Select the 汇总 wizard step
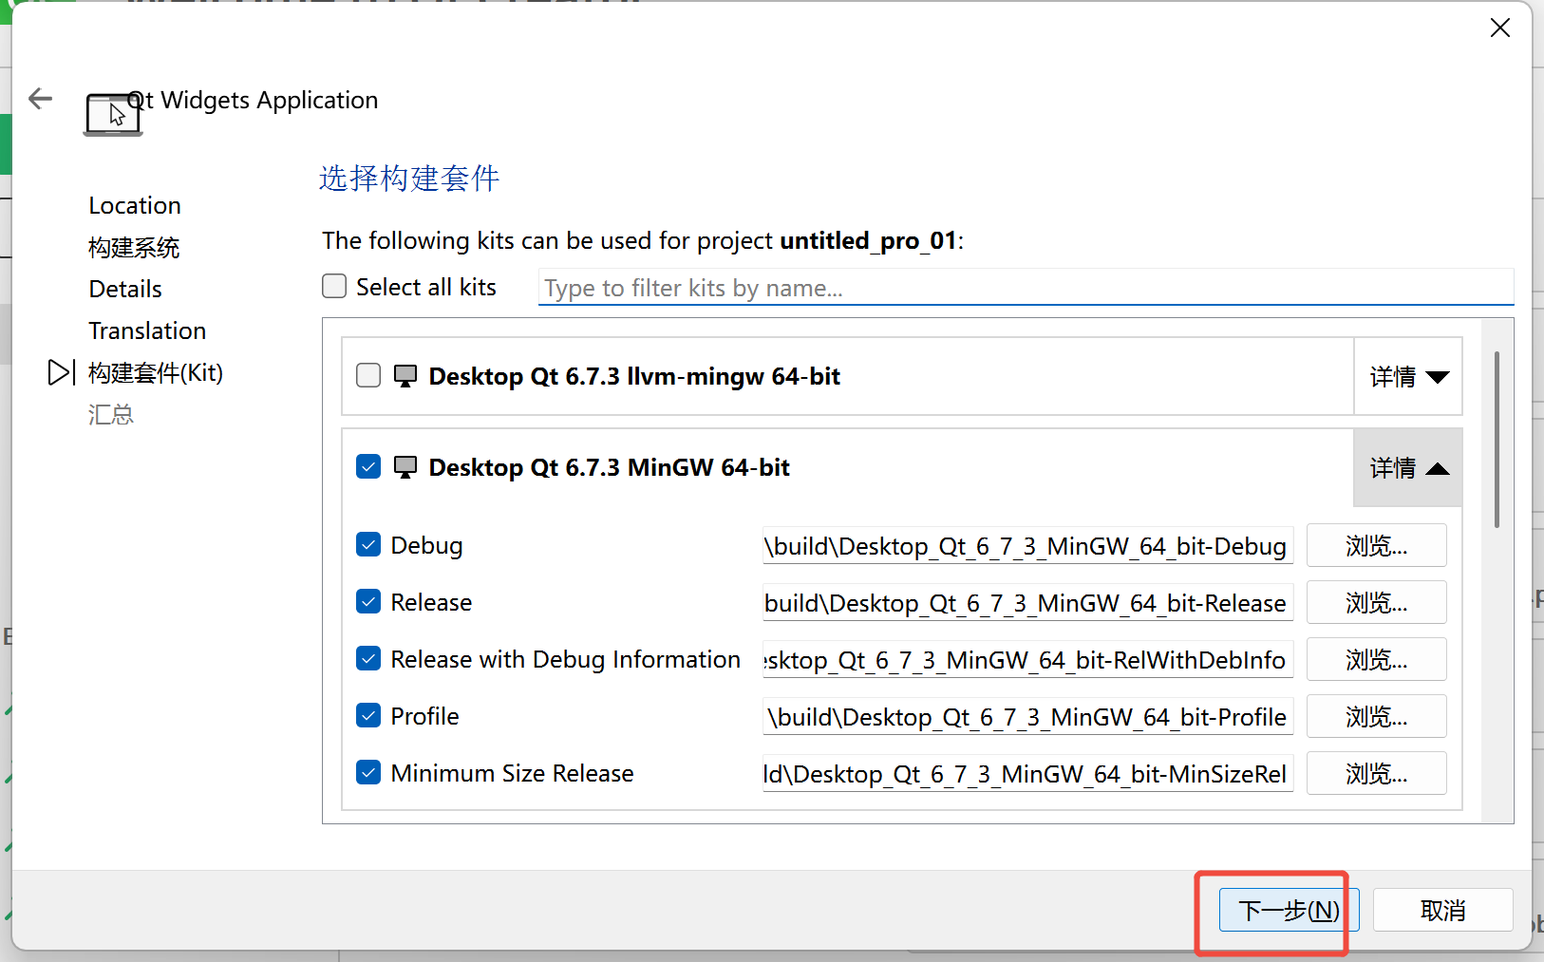The height and width of the screenshot is (962, 1544). [x=111, y=414]
